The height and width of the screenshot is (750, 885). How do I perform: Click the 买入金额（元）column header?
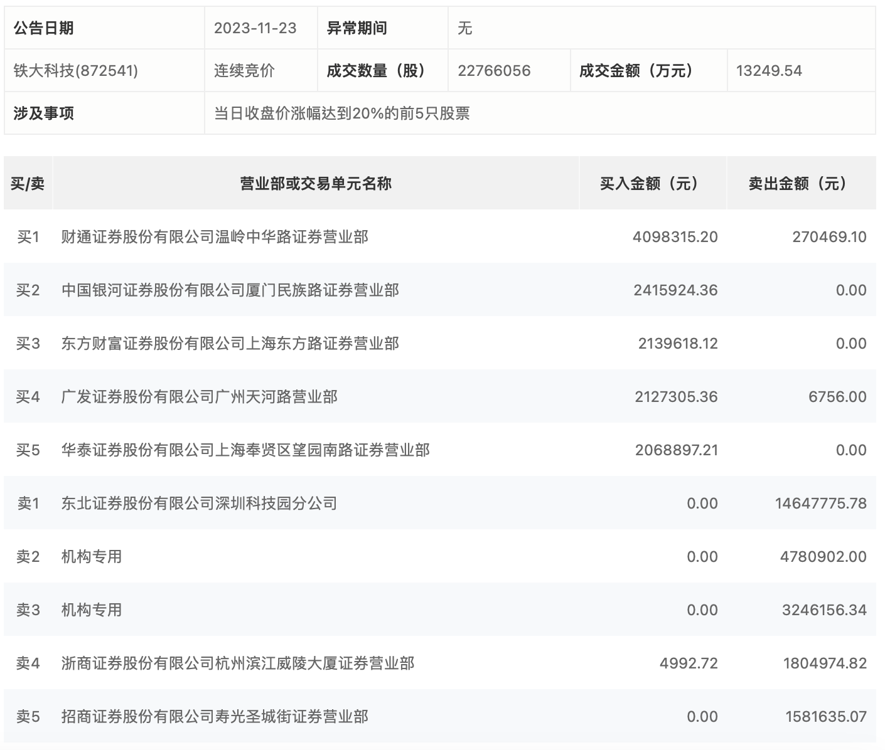(x=653, y=183)
